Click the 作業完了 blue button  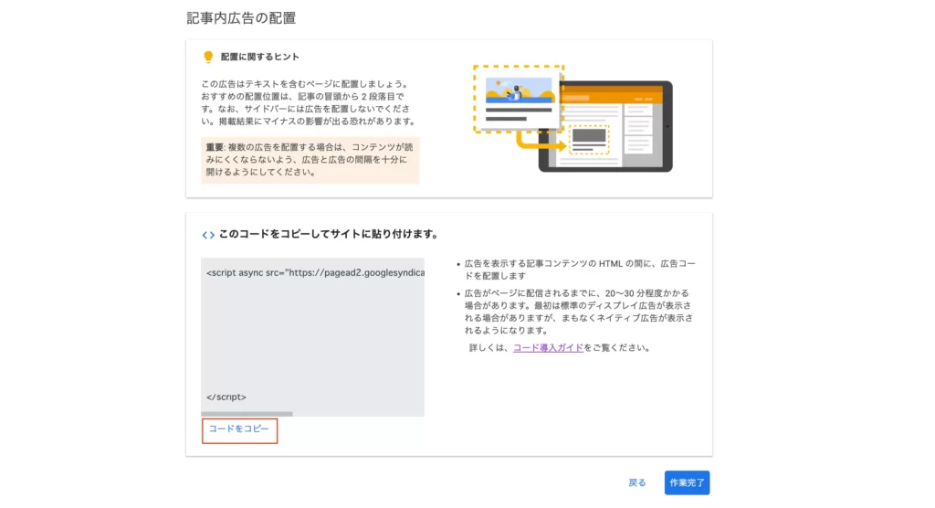coord(687,482)
